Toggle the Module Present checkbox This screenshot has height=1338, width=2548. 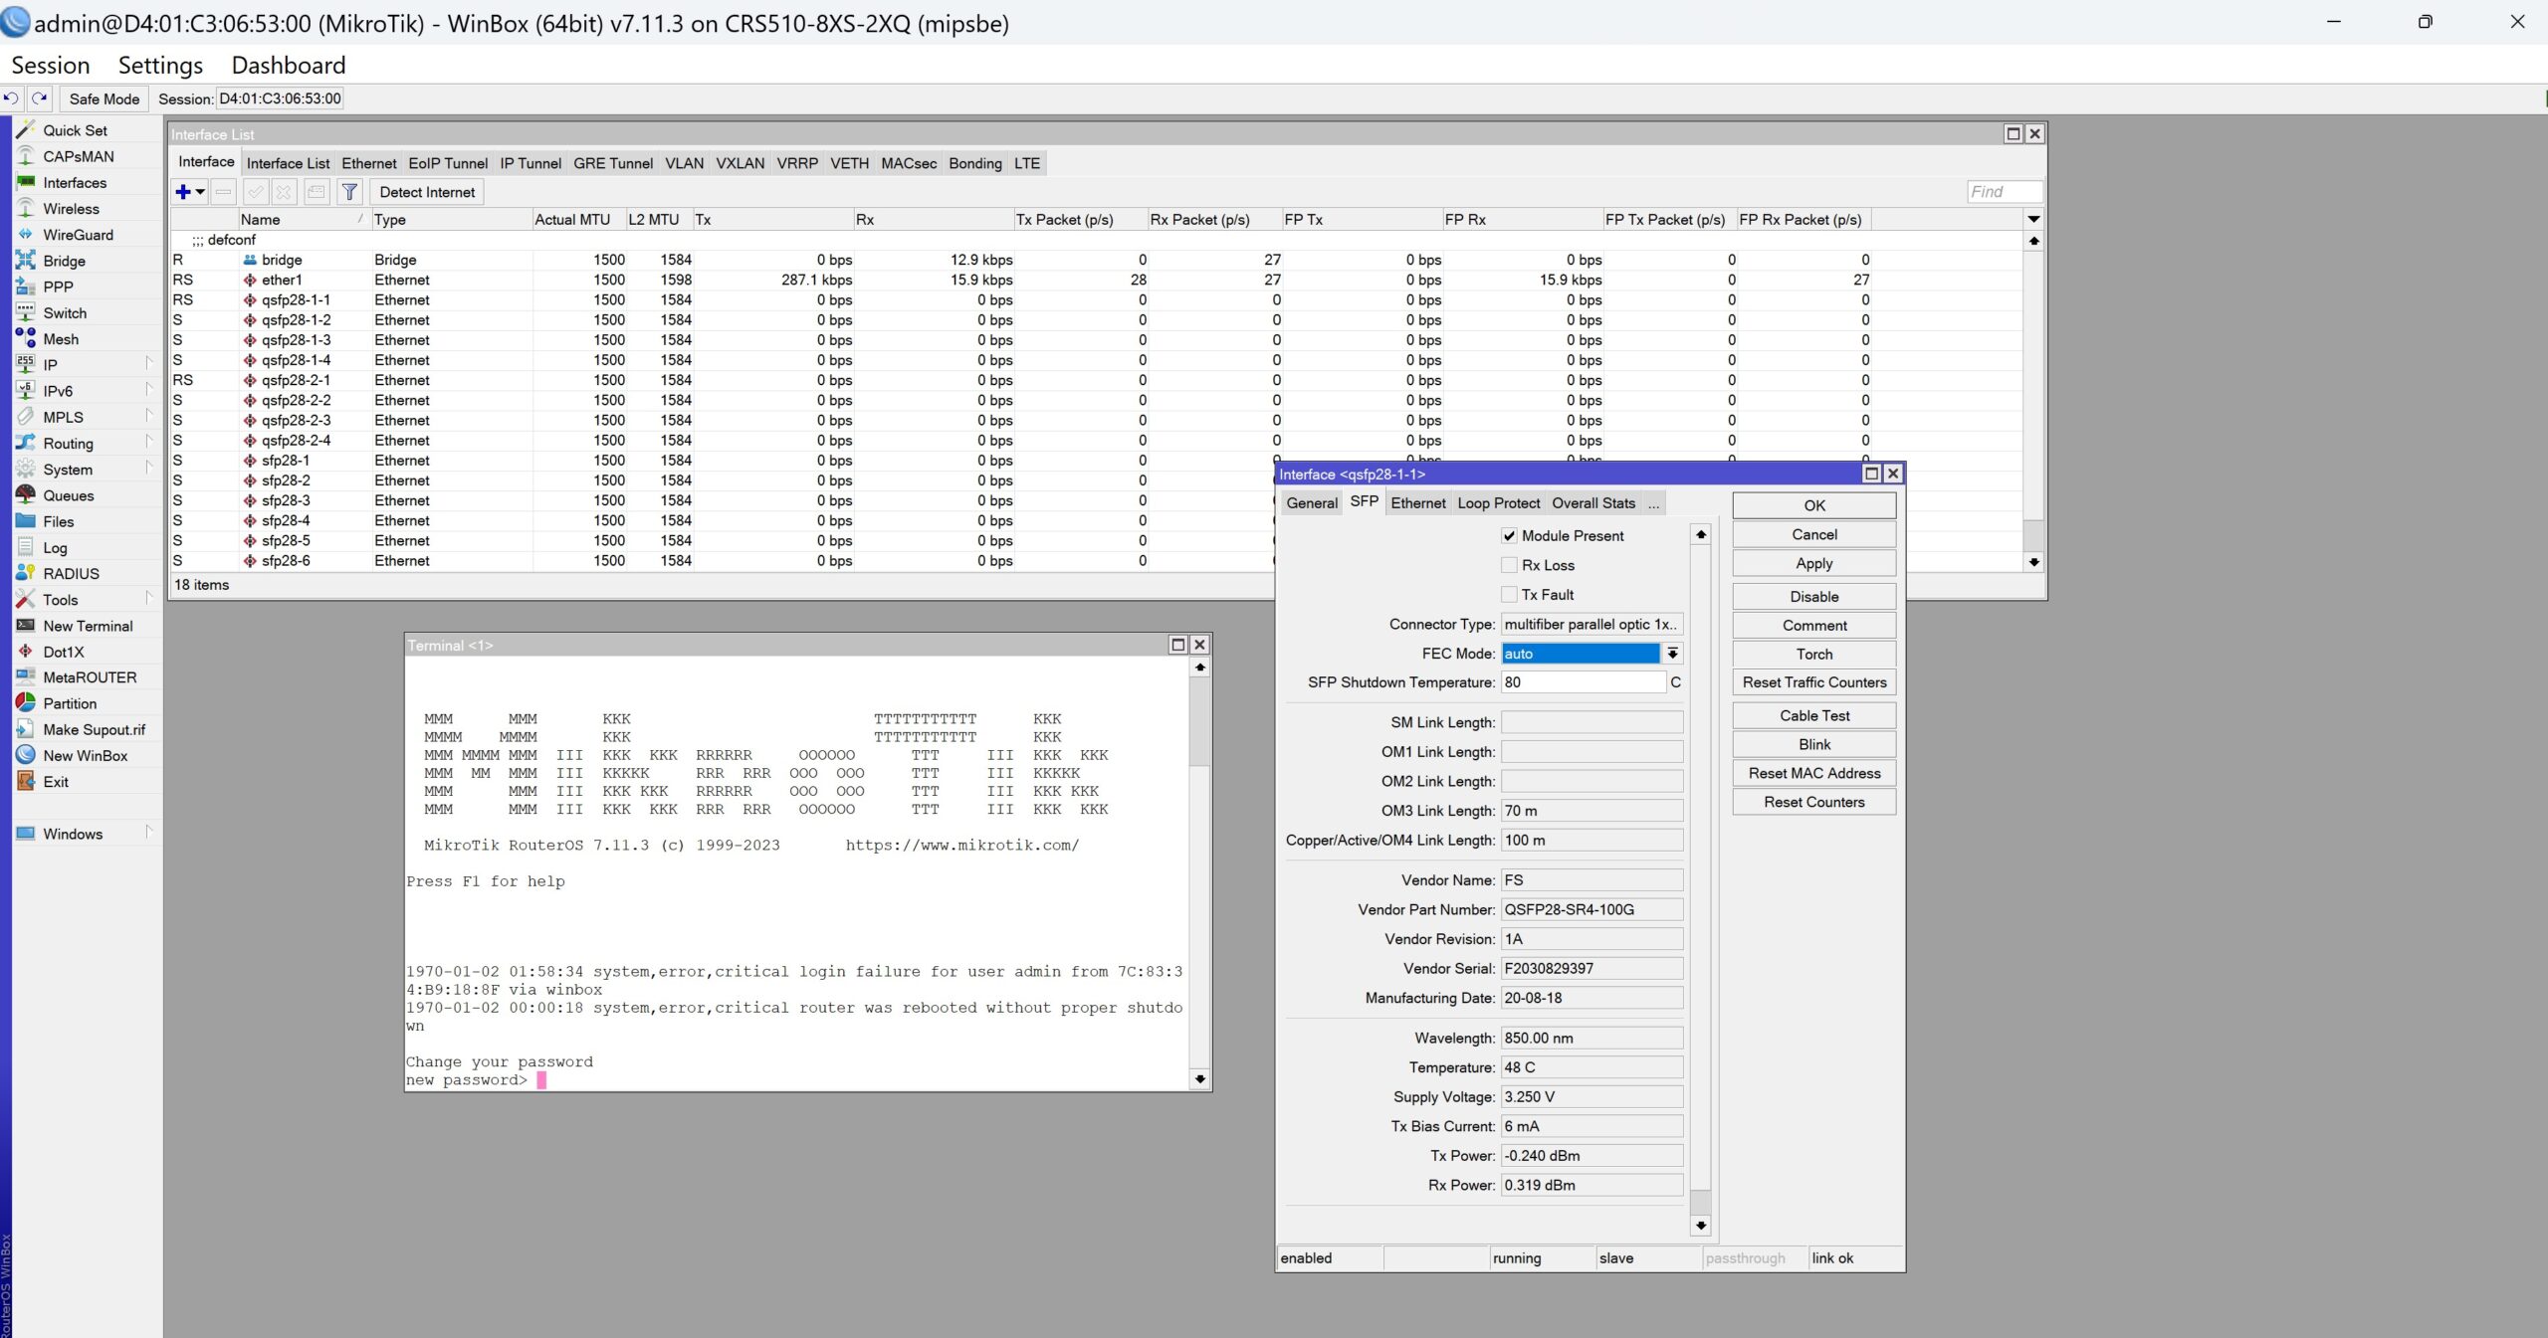click(1509, 535)
